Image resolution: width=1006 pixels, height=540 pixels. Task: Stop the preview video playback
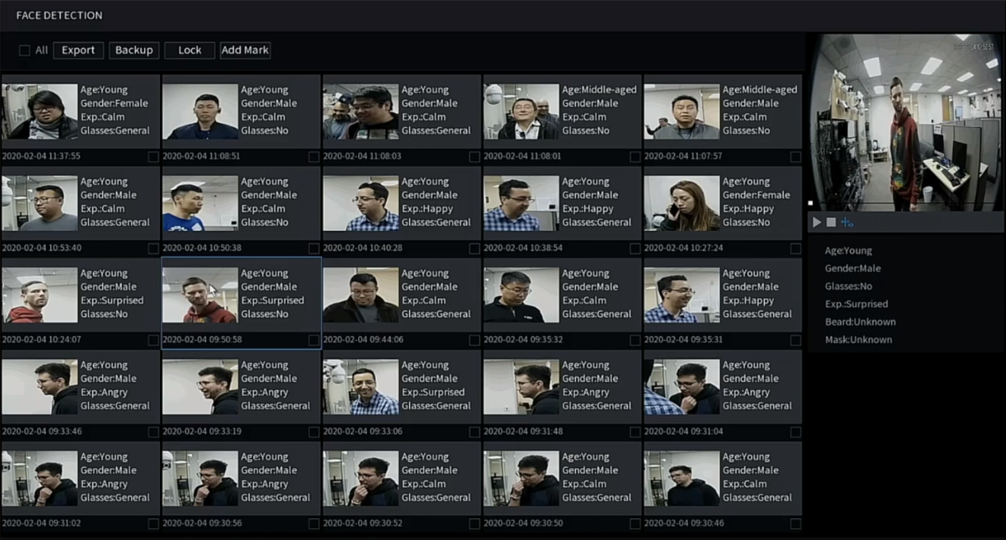coord(831,223)
